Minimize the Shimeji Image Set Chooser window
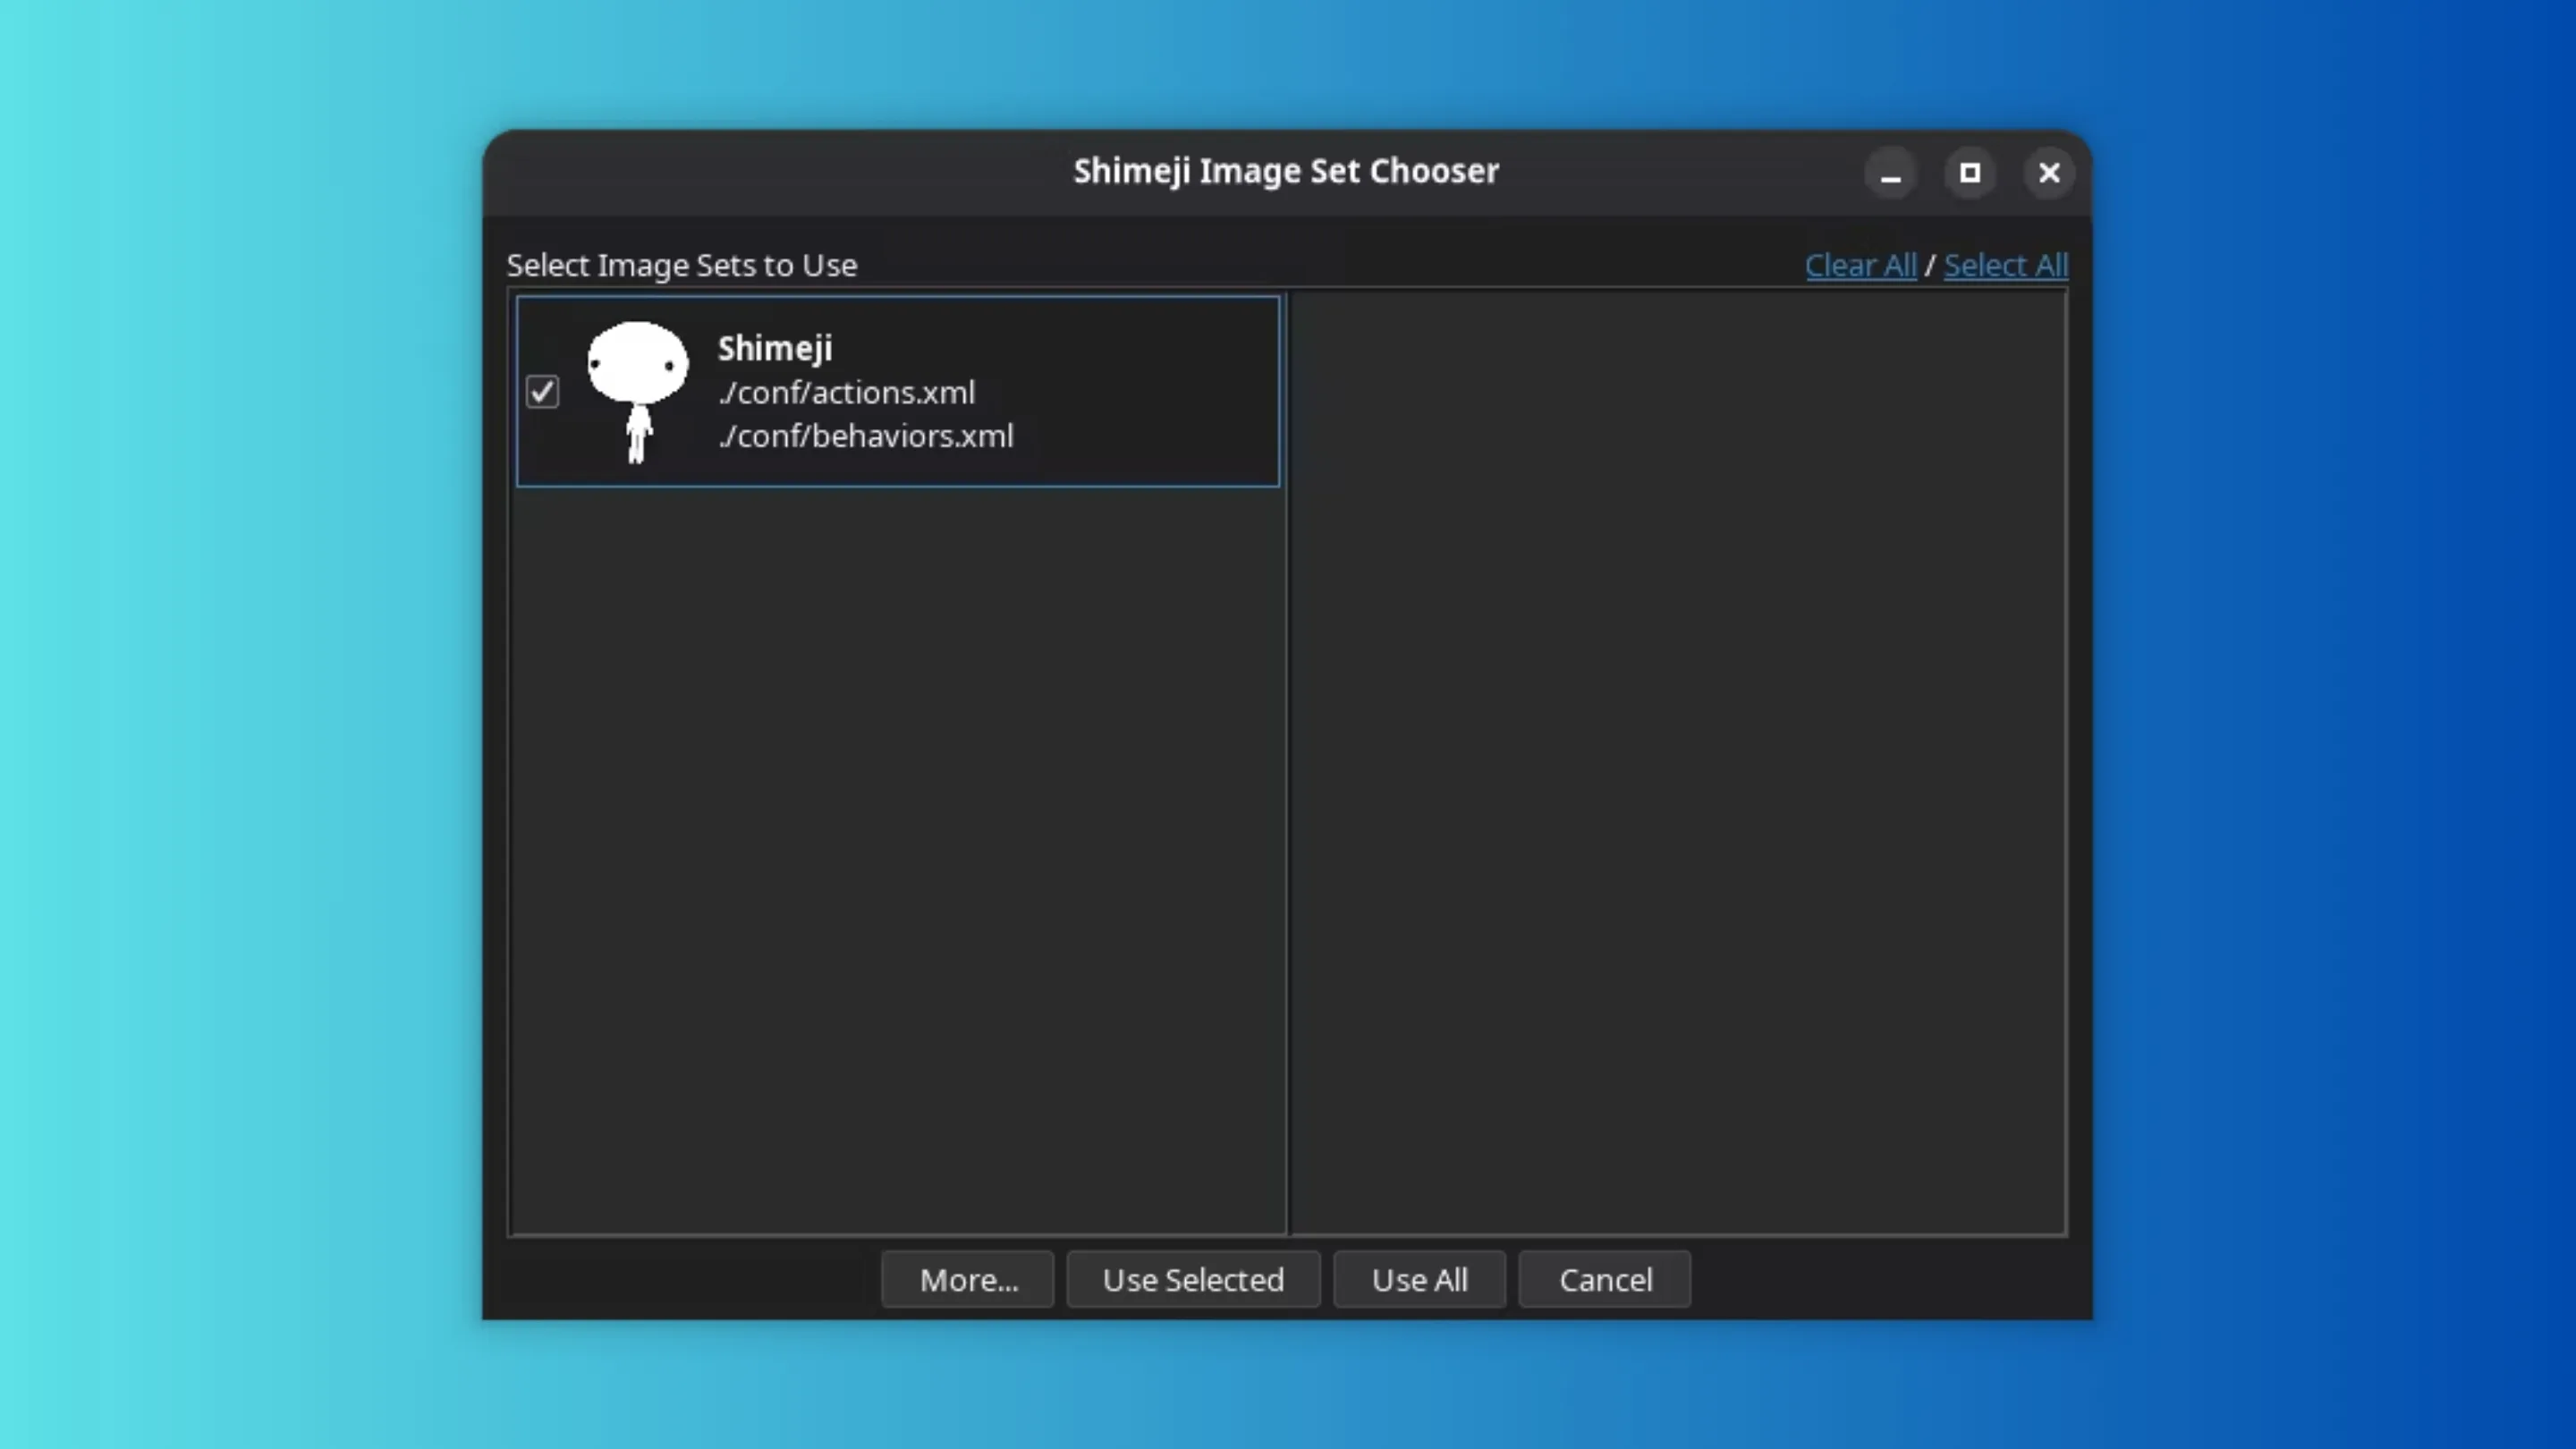The width and height of the screenshot is (2576, 1449). point(1890,173)
